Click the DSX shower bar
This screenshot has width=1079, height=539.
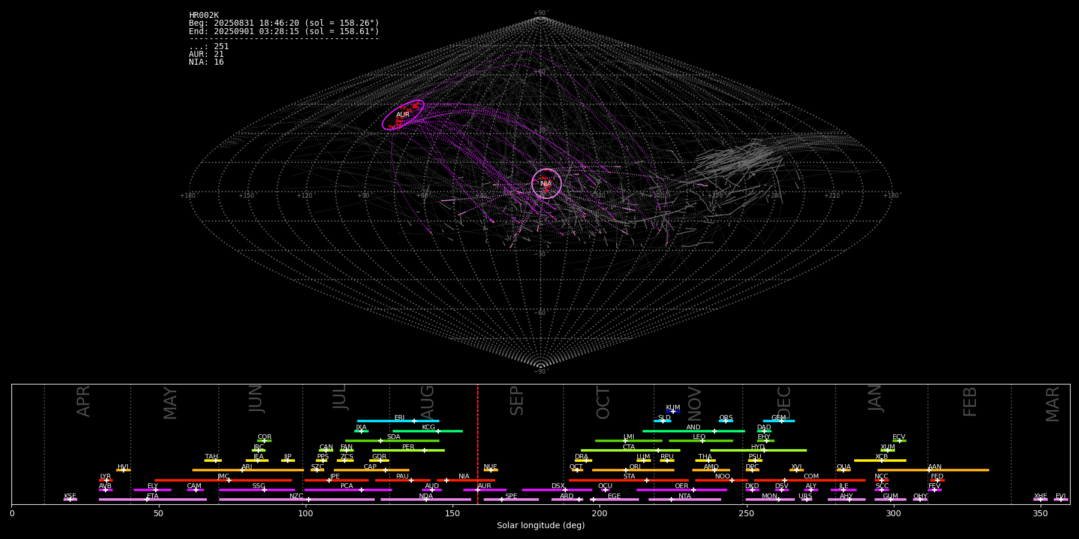coord(557,490)
